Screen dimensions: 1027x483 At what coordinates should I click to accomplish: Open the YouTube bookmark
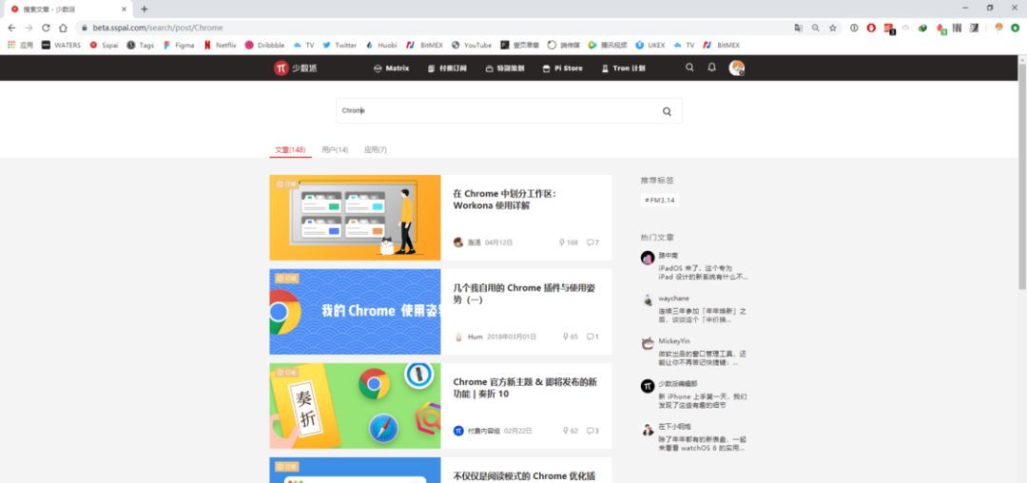coord(472,45)
